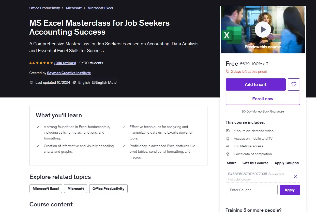316x212 pixels.
Task: Click 'Free' price text
Action: tap(232, 64)
